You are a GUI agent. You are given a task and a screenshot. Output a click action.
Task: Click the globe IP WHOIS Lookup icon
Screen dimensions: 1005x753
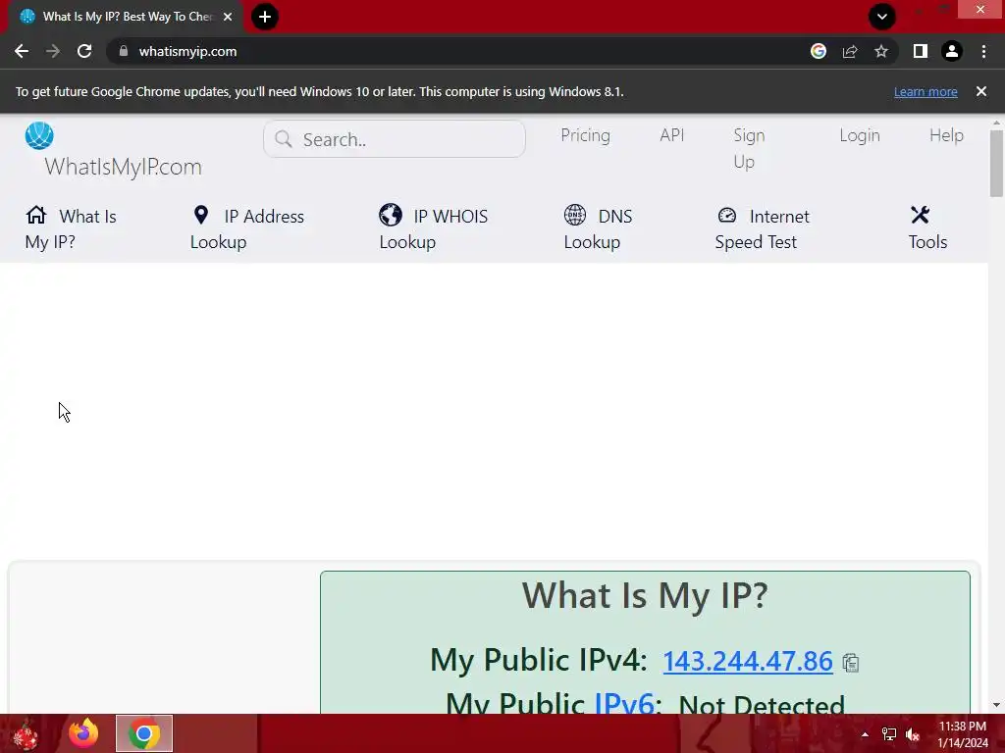tap(391, 215)
